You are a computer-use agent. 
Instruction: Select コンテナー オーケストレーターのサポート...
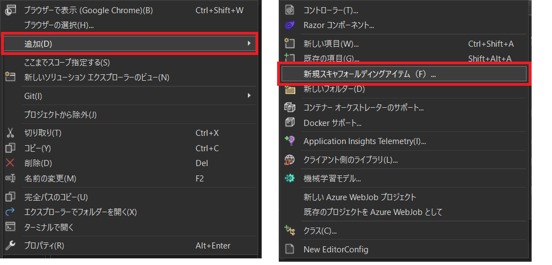click(x=363, y=107)
